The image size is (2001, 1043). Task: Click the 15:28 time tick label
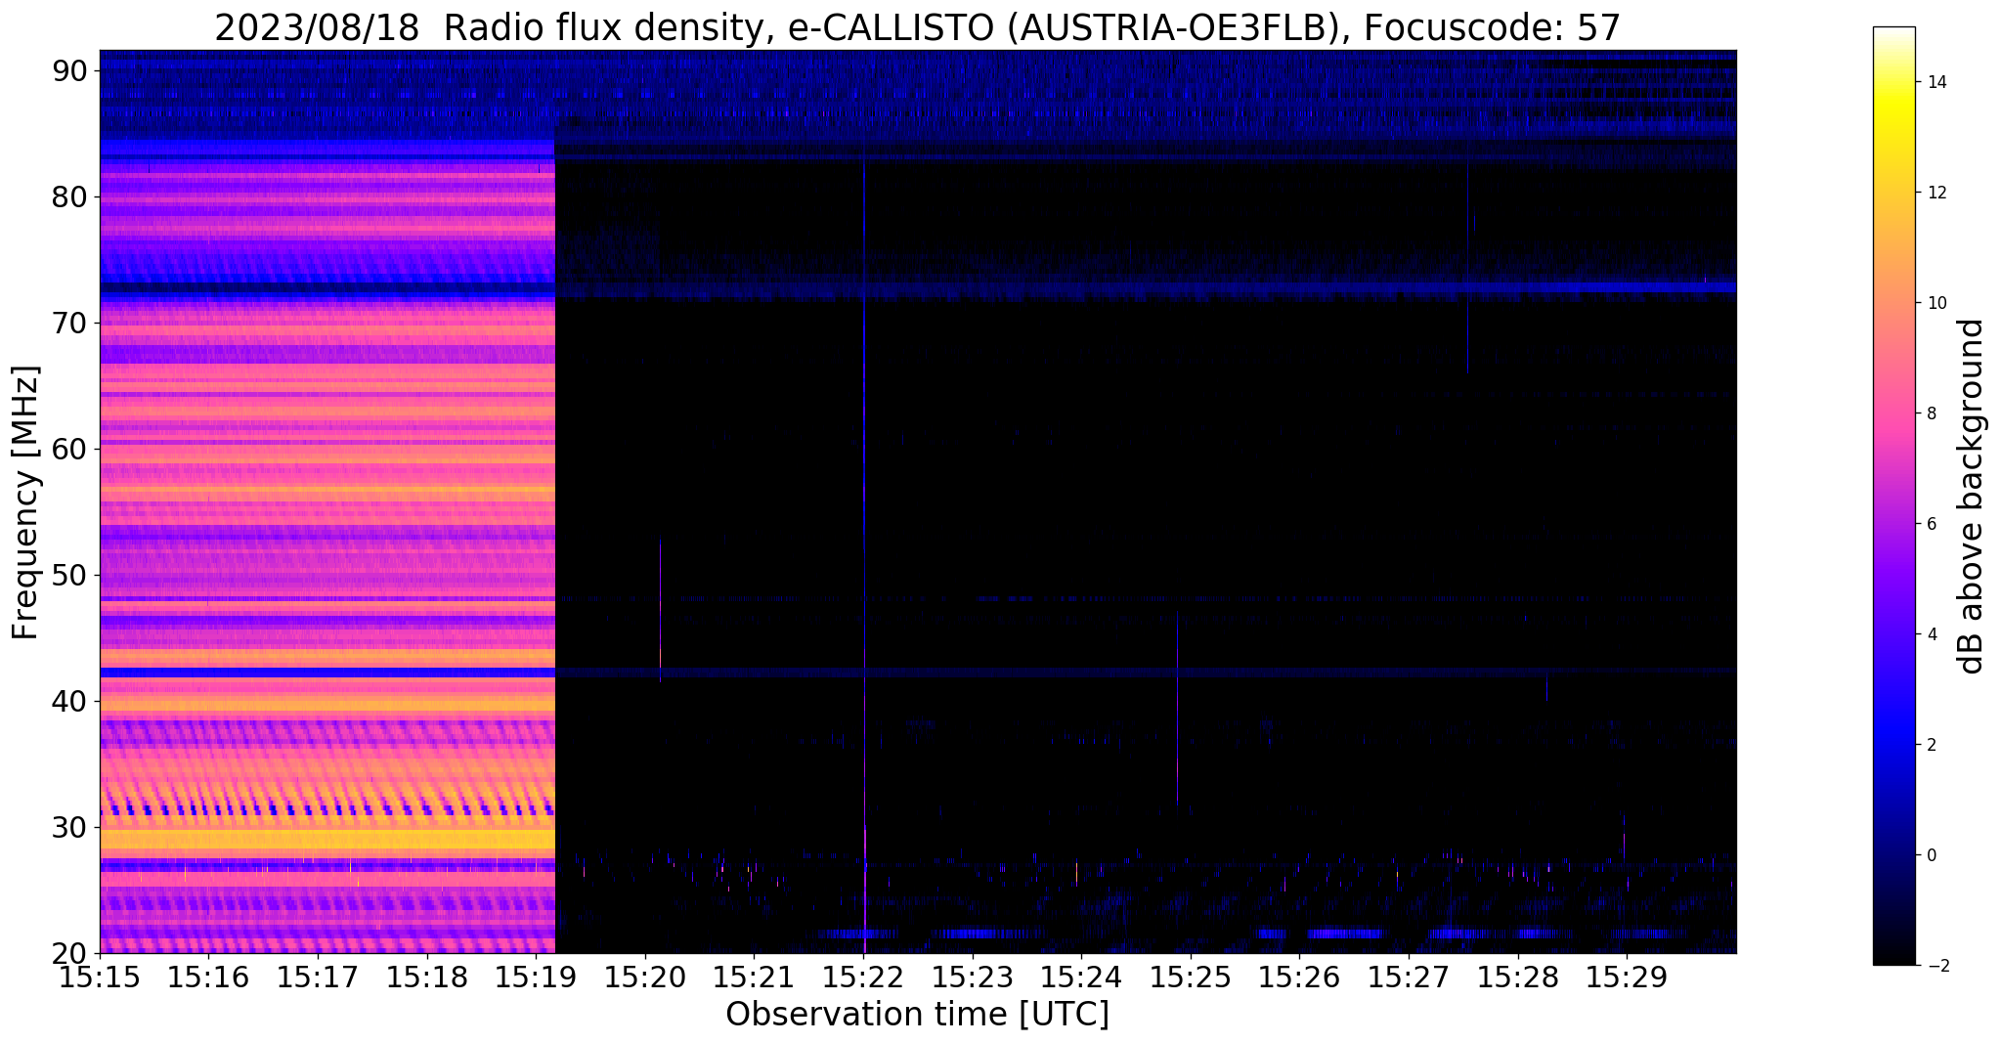point(1518,978)
